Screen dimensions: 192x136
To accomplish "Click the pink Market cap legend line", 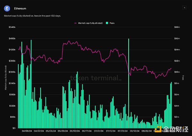I will coord(76,23).
